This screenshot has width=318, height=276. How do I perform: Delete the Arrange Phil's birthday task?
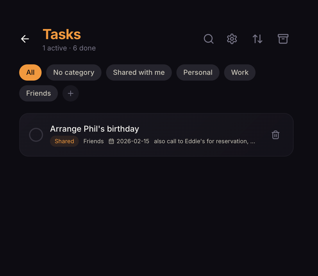pyautogui.click(x=275, y=135)
